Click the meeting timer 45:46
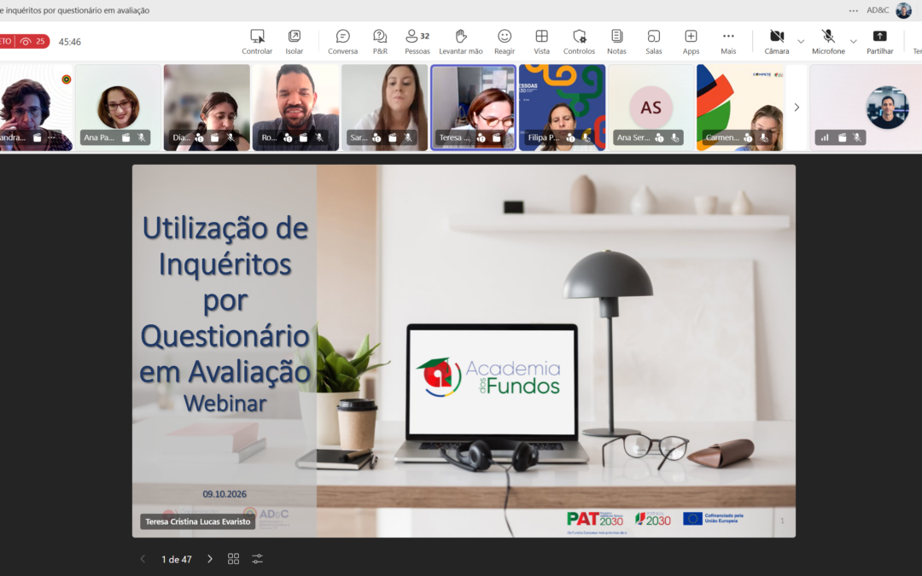 [x=70, y=42]
